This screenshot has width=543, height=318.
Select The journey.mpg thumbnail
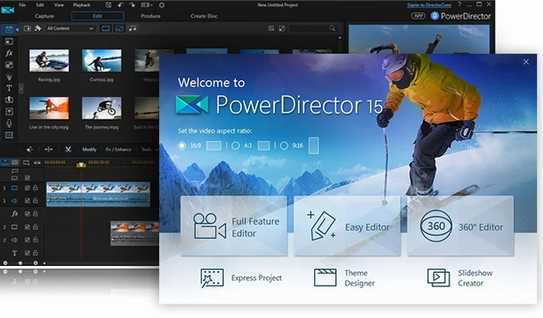point(101,108)
